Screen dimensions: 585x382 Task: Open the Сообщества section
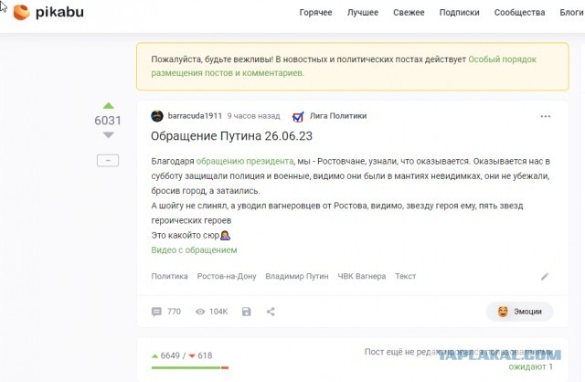tap(519, 12)
